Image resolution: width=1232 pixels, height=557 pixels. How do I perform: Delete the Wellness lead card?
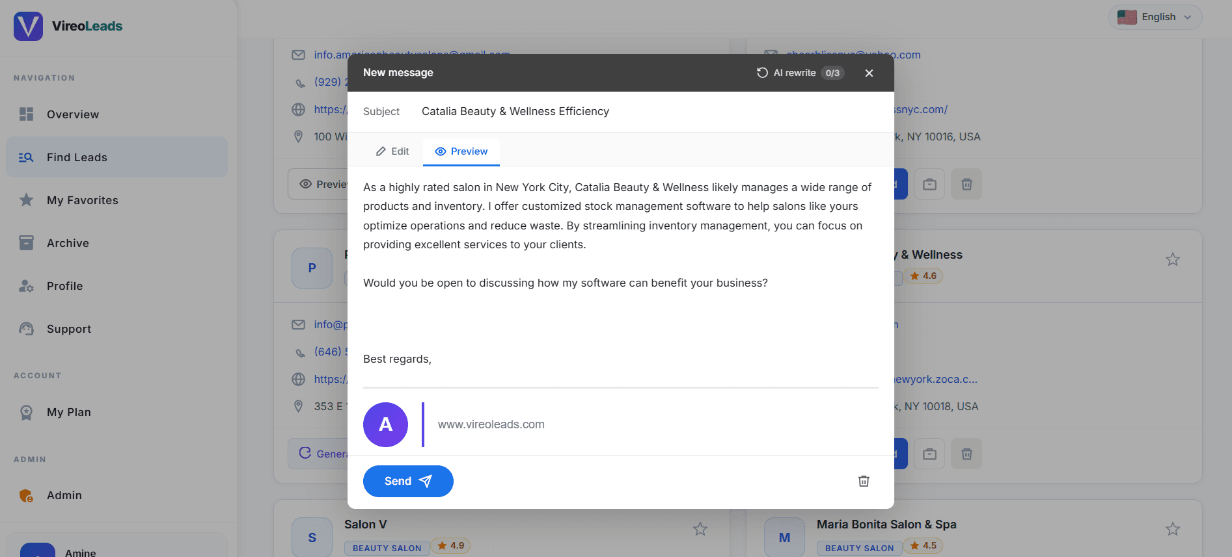966,454
